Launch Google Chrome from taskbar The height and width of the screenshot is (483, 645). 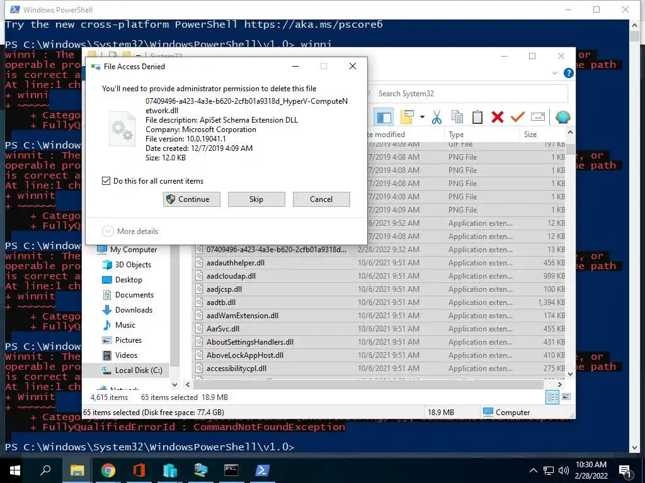coord(108,470)
